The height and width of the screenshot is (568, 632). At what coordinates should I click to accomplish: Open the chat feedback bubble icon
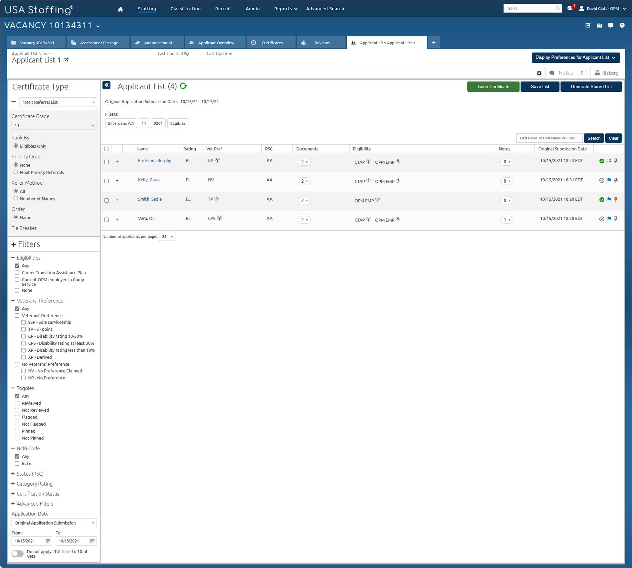611,25
